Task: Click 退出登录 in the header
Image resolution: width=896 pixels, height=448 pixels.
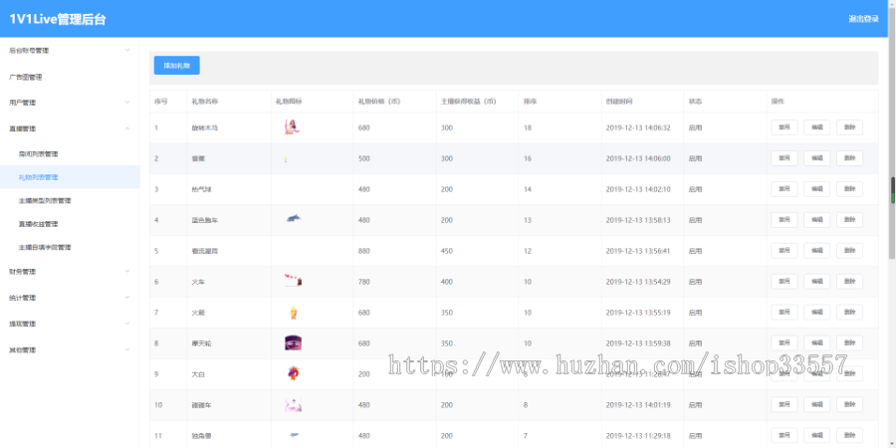Action: click(862, 19)
